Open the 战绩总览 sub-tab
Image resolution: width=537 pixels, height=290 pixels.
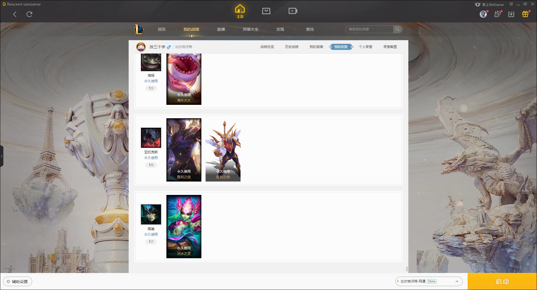coord(267,47)
